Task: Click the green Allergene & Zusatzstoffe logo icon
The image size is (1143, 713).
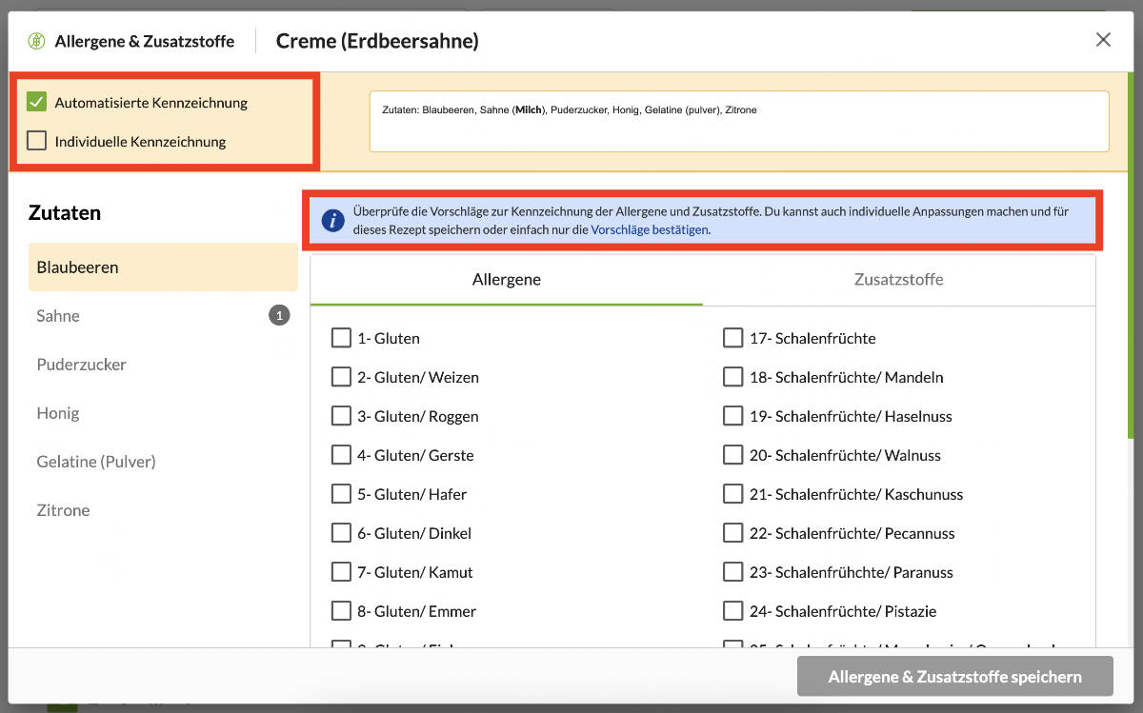Action: [x=36, y=41]
